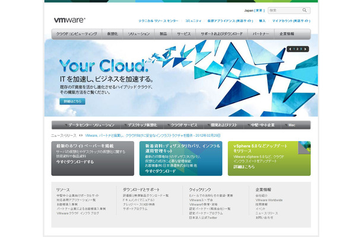This screenshot has height=237, width=362.
Task: Open news headline dated 2012年02月29日
Action: tap(153, 136)
